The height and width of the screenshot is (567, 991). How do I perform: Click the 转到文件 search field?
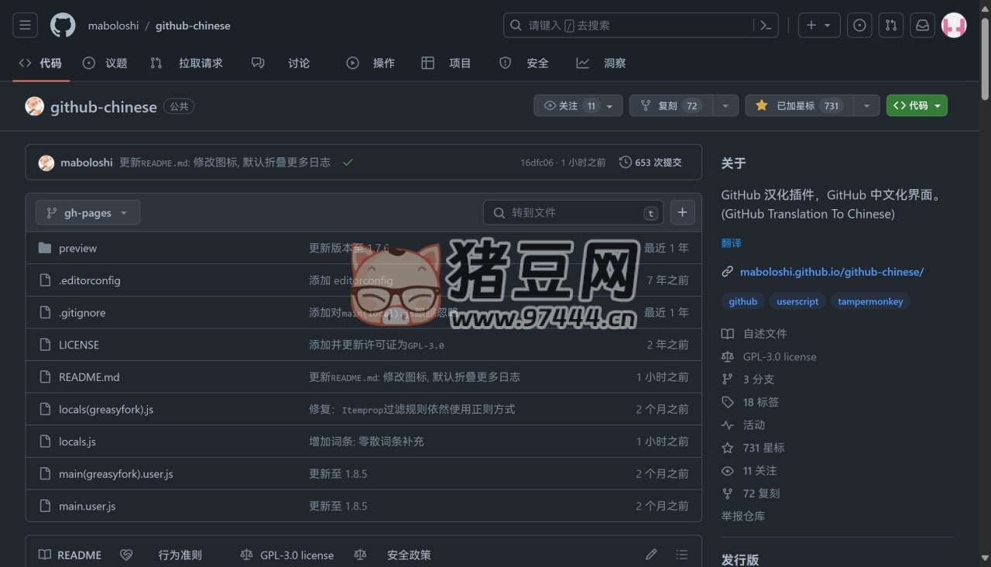coord(573,212)
